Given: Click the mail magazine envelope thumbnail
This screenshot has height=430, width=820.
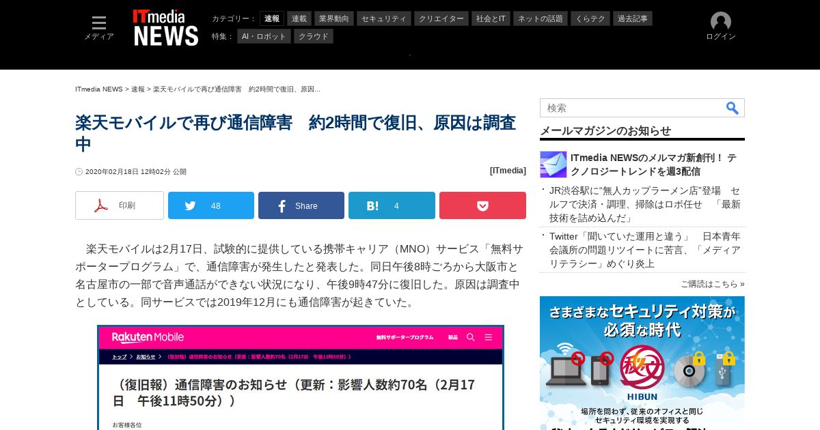Looking at the screenshot, I should pyautogui.click(x=553, y=164).
